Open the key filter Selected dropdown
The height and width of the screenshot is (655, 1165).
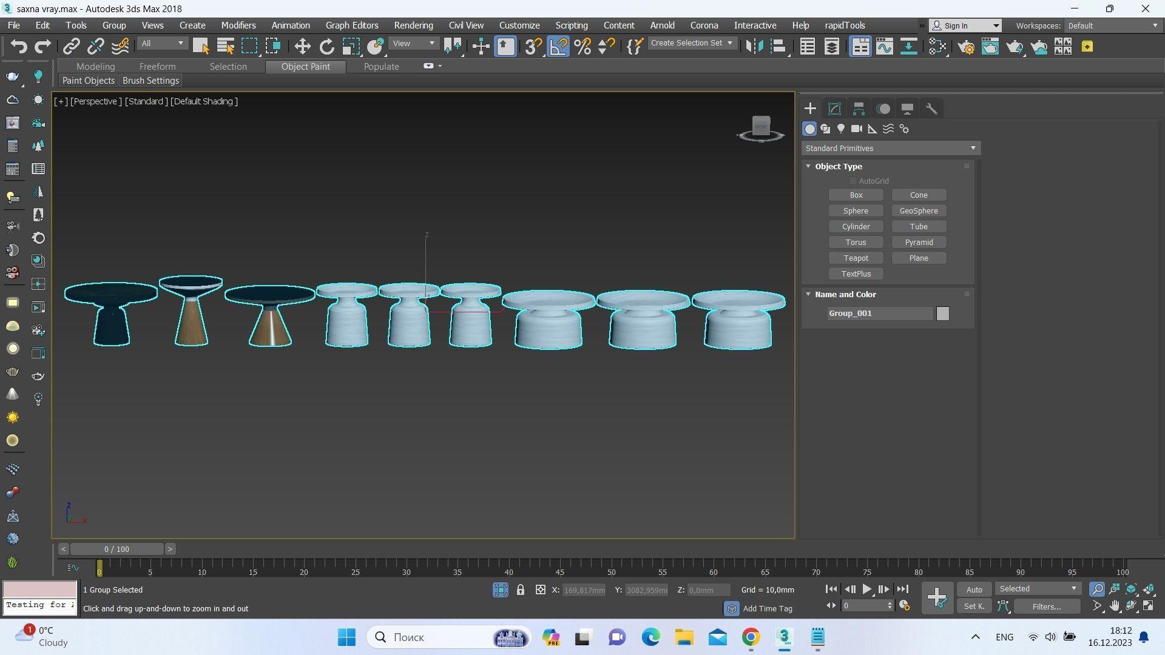point(1038,589)
